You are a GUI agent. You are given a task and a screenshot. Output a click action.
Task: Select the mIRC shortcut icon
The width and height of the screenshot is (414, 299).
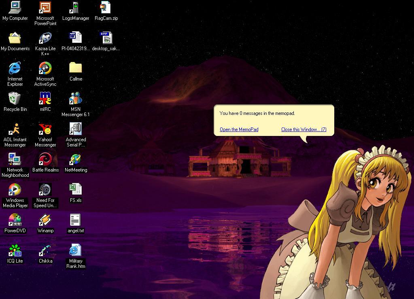point(45,99)
